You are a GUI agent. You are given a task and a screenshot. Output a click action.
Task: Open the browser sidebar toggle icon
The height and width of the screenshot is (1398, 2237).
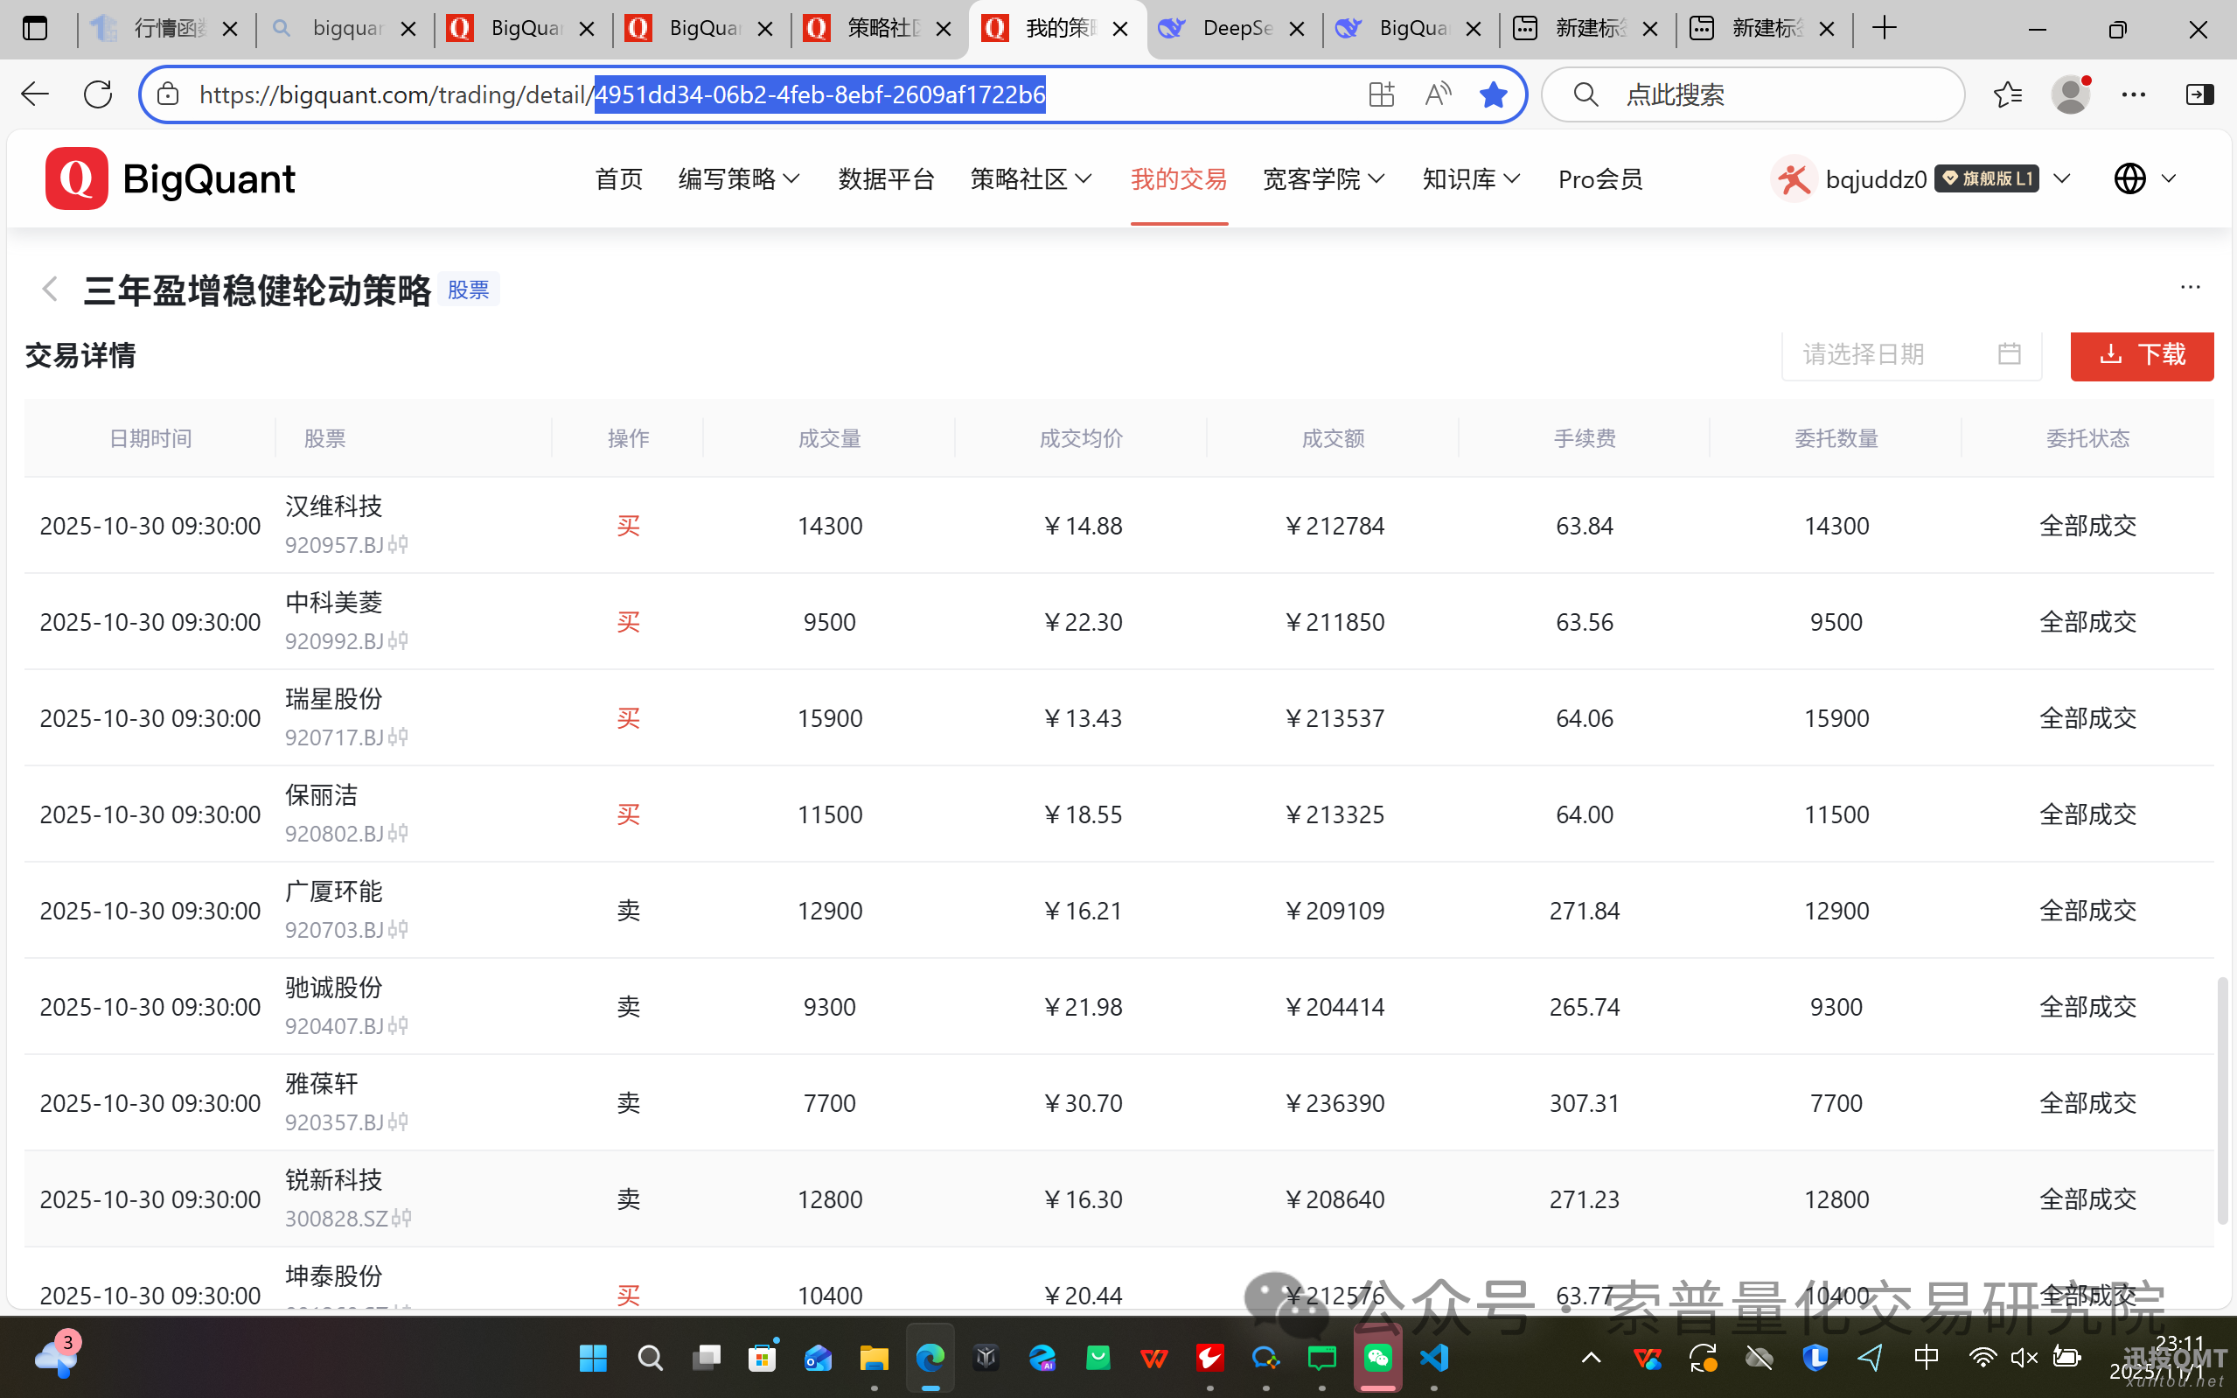pyautogui.click(x=2199, y=94)
